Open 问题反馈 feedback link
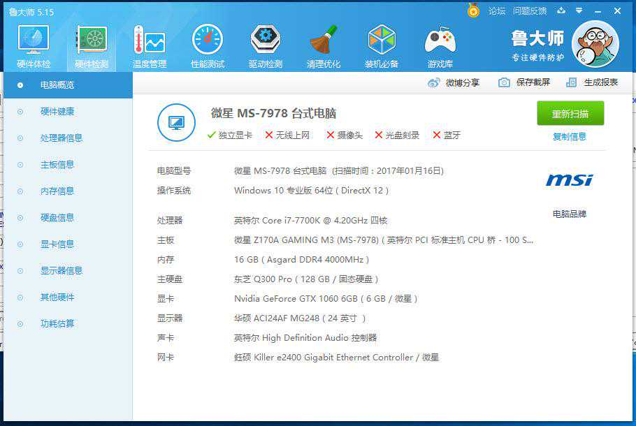636x426 pixels. [530, 11]
